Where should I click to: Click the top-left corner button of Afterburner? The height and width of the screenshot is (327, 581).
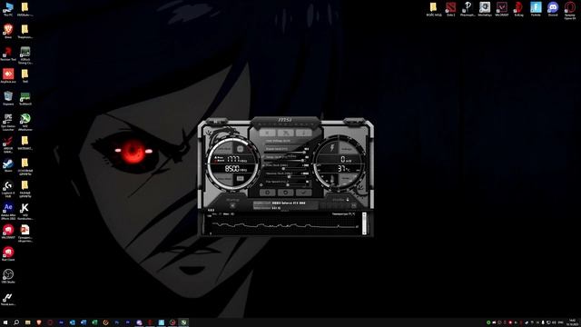click(x=216, y=122)
